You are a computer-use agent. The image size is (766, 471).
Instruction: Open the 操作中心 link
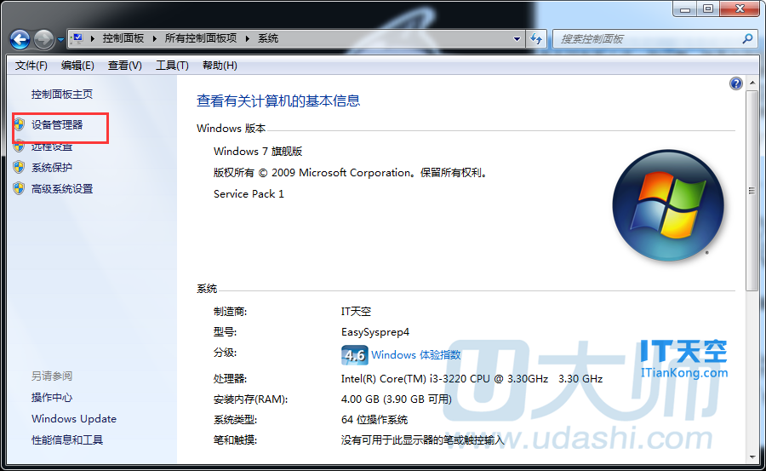(x=52, y=397)
